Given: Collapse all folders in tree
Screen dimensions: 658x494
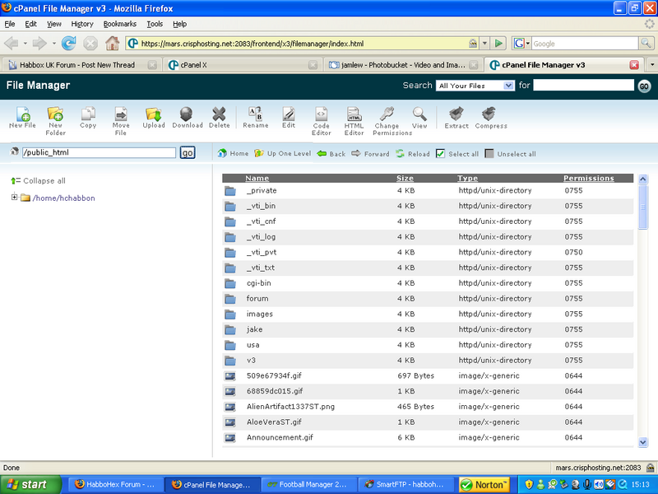Looking at the screenshot, I should click(38, 180).
